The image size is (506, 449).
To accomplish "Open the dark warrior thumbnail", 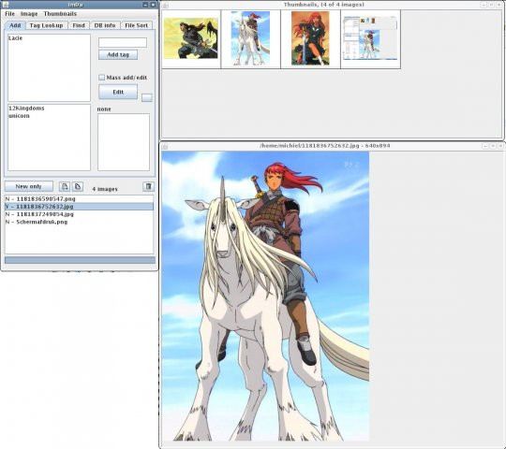I will click(191, 38).
